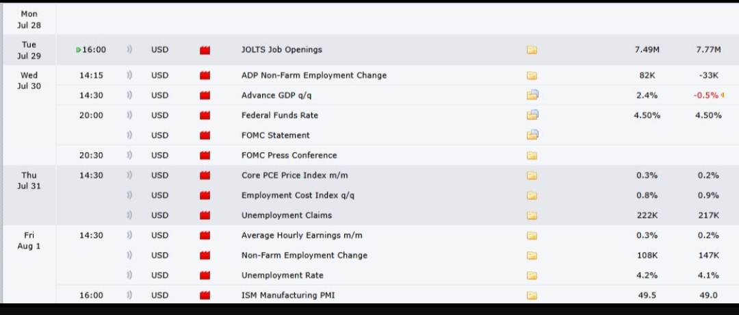Image resolution: width=739 pixels, height=315 pixels.
Task: Expand details folder of ADP Non-Farm Employment Change
Action: point(532,76)
